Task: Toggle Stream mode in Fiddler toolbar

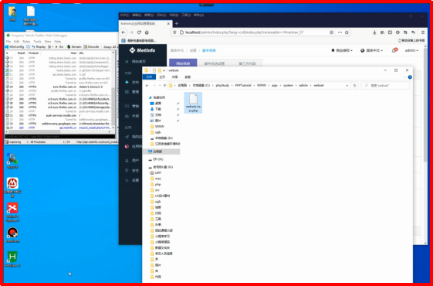Action: pyautogui.click(x=74, y=46)
